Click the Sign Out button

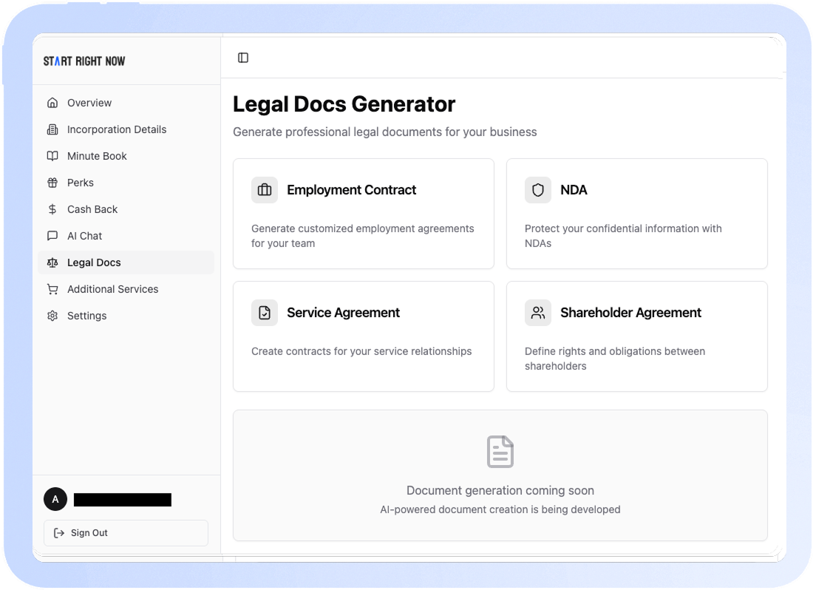[x=126, y=533]
